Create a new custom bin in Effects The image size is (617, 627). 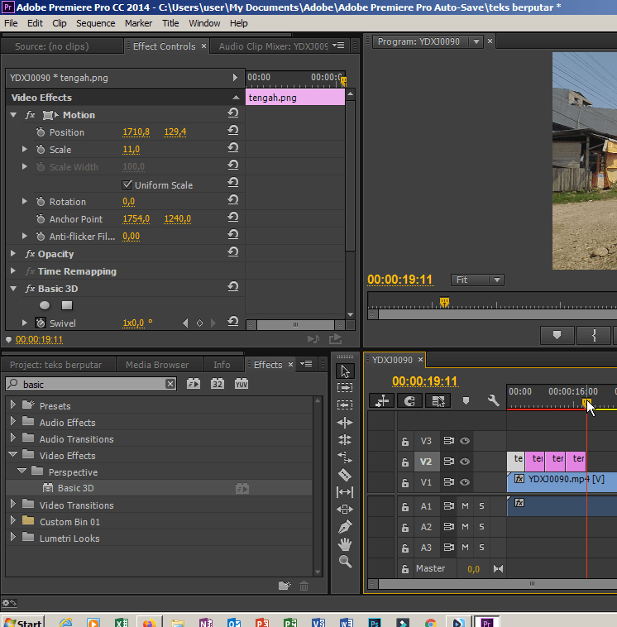285,586
